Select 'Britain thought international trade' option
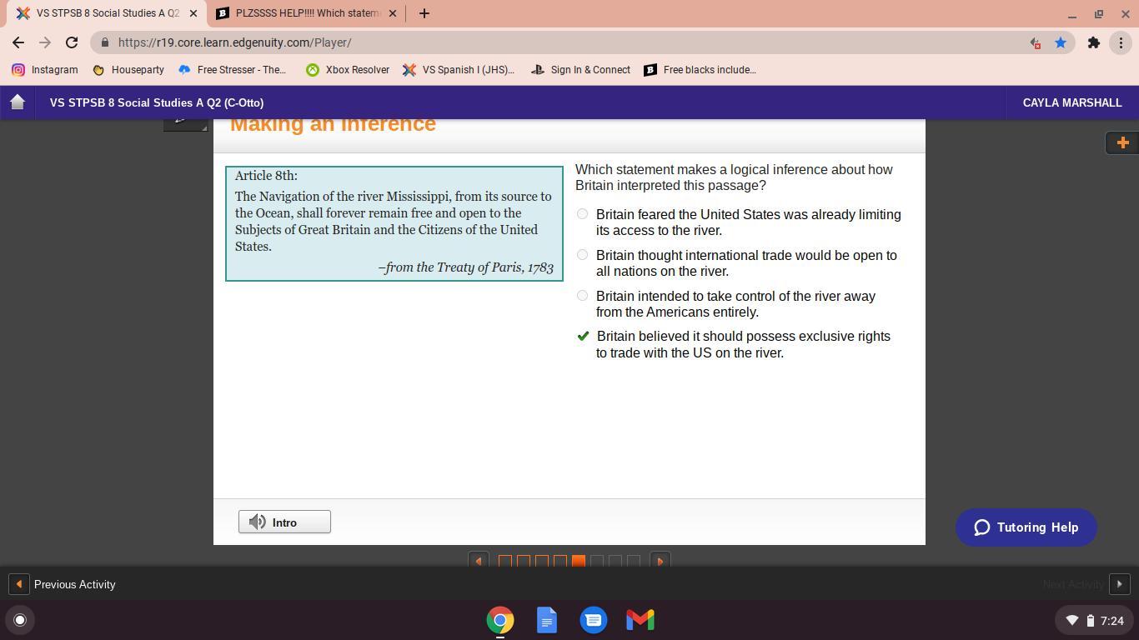 582,255
